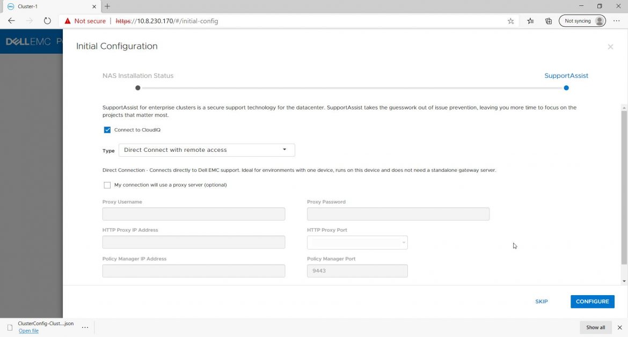Open new browser tab plus icon
628x337 pixels.
coord(107,6)
